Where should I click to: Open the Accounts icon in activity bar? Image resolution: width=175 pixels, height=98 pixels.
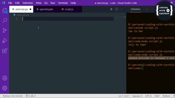(5, 78)
